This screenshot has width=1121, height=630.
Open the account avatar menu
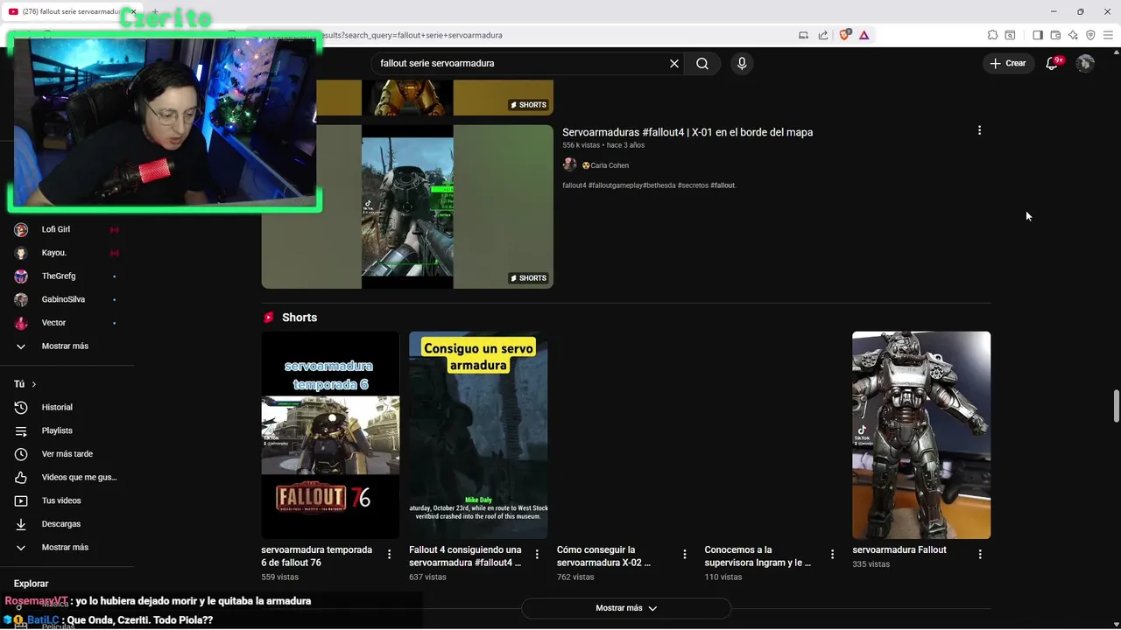click(x=1085, y=63)
